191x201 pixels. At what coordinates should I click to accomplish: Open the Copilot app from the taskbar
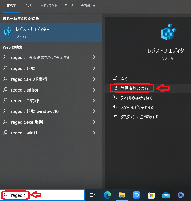[x=181, y=195]
